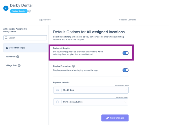This screenshot has height=125, width=169.
Task: Click info icon beside Display Promotions
Action: (73, 66)
